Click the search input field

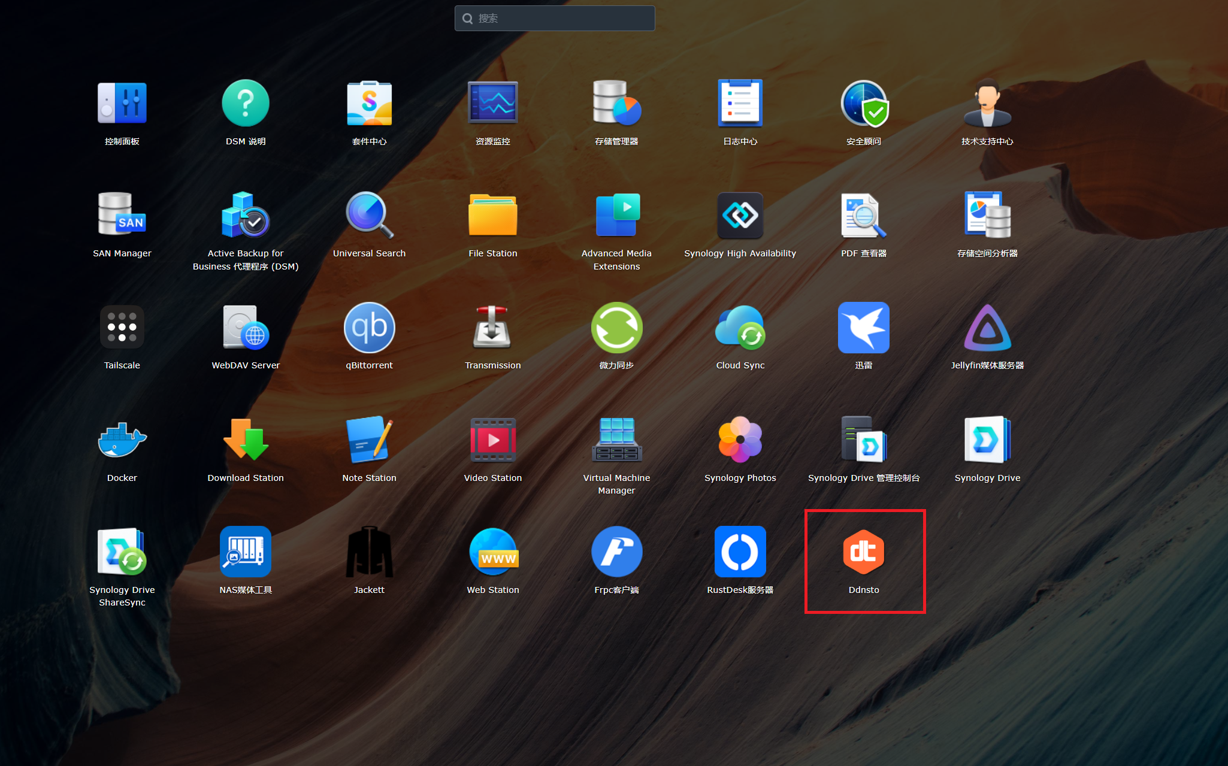(563, 19)
